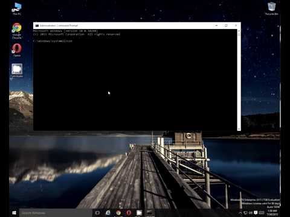
Task: Close the Command Prompt window
Action: (236, 25)
